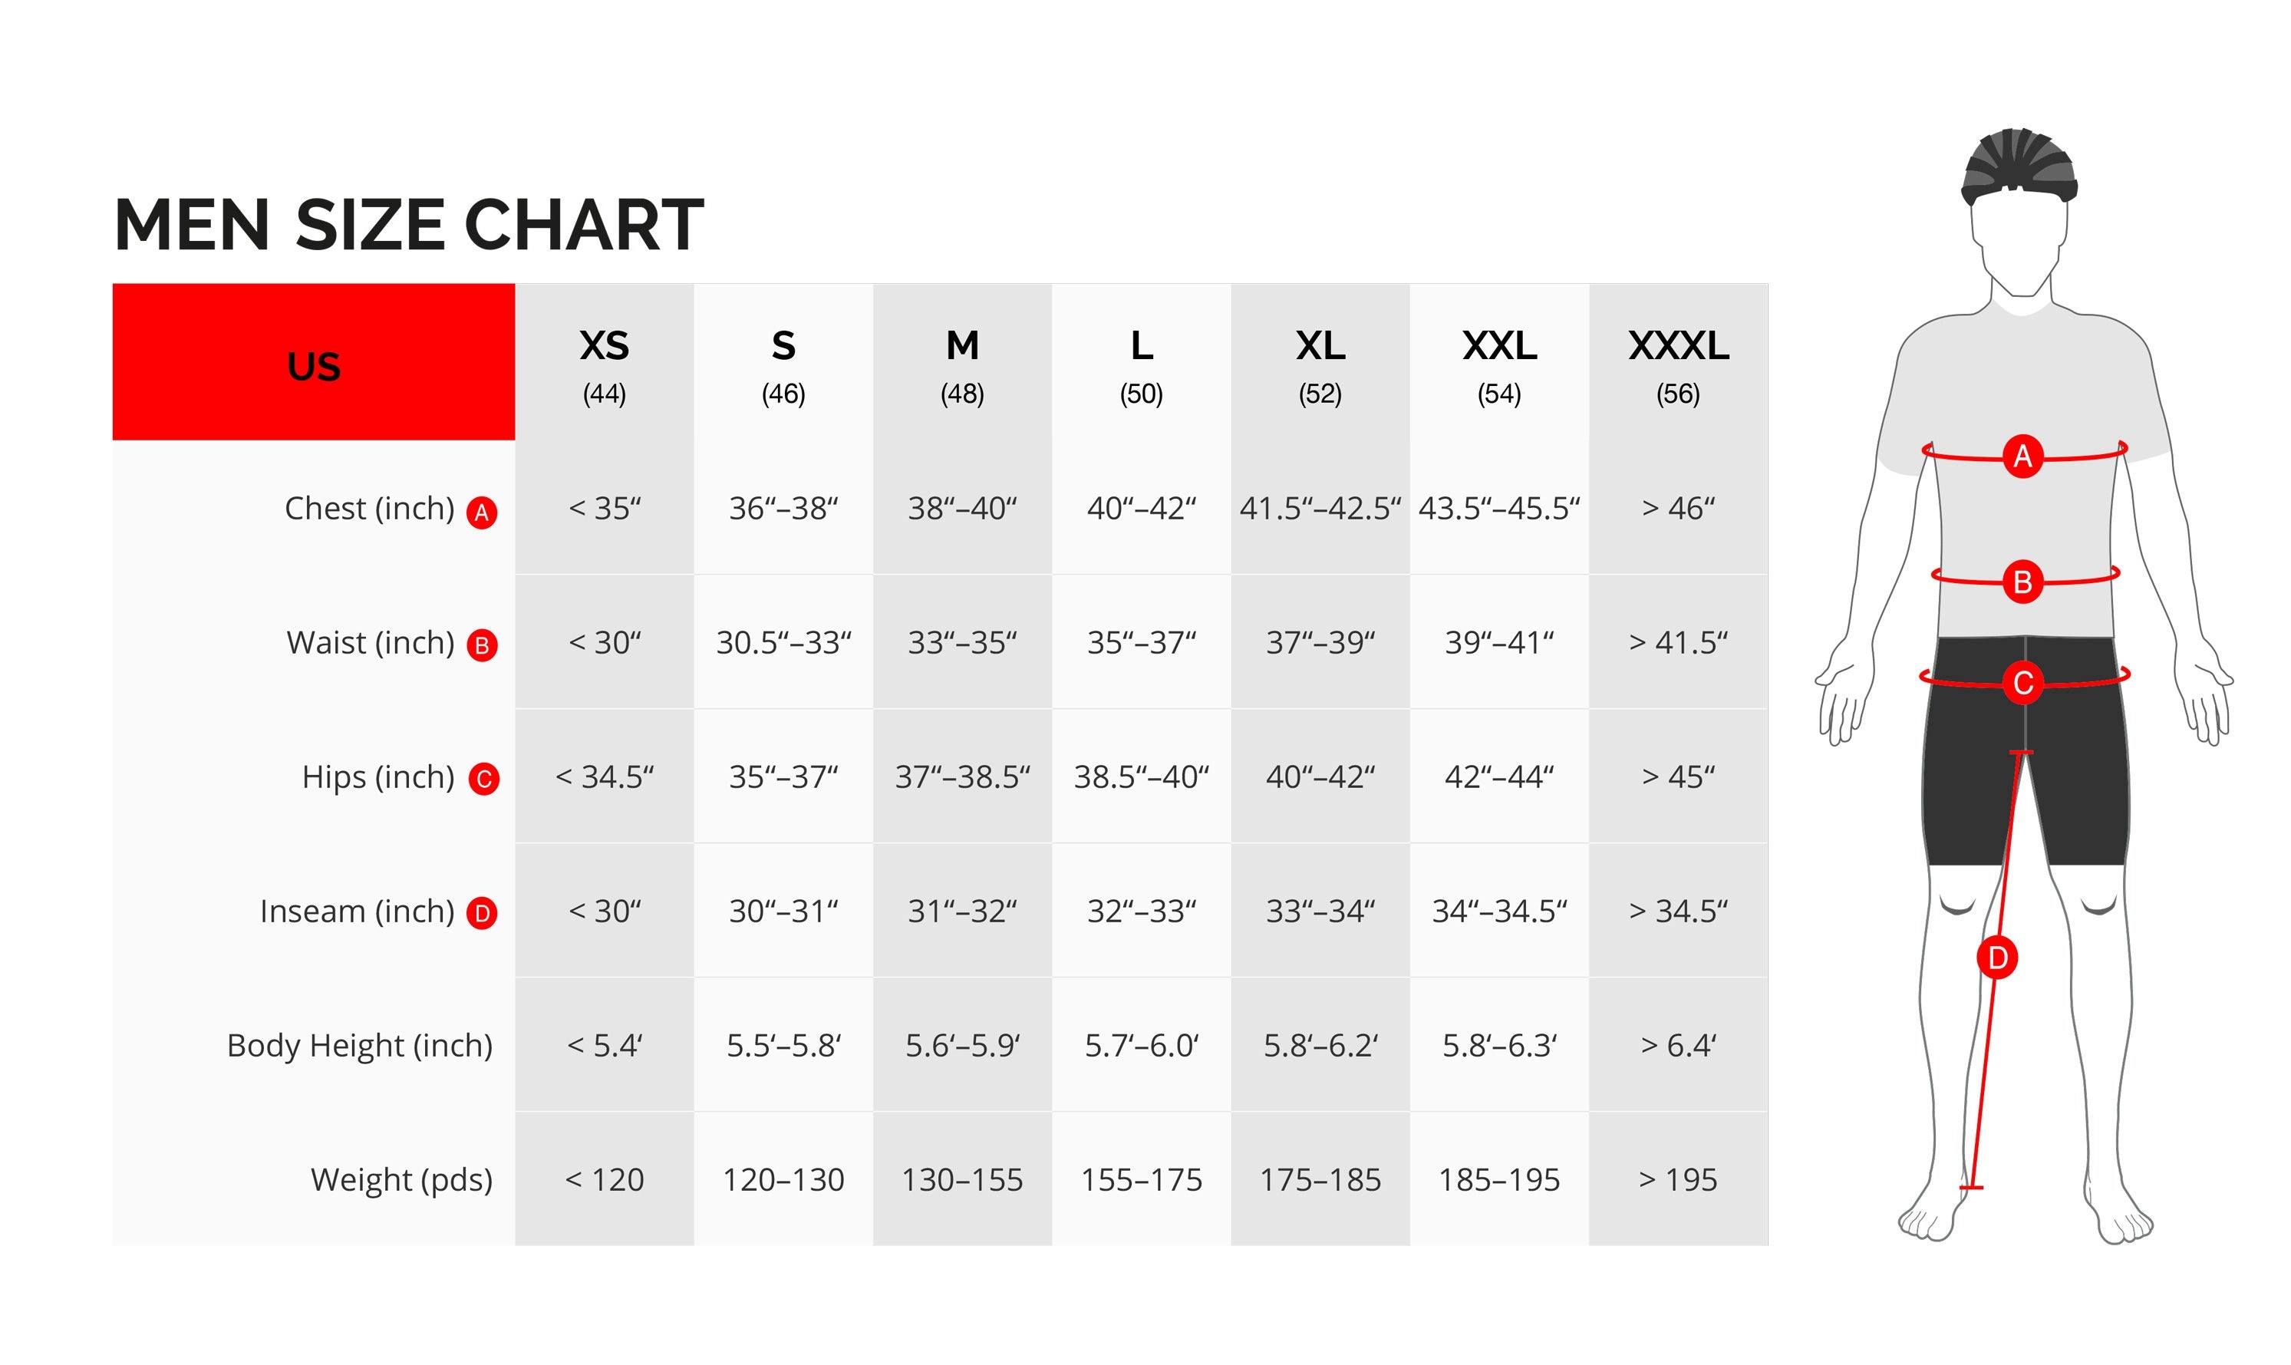Select the XS (44) size column header
The image size is (2291, 1365).
605,364
